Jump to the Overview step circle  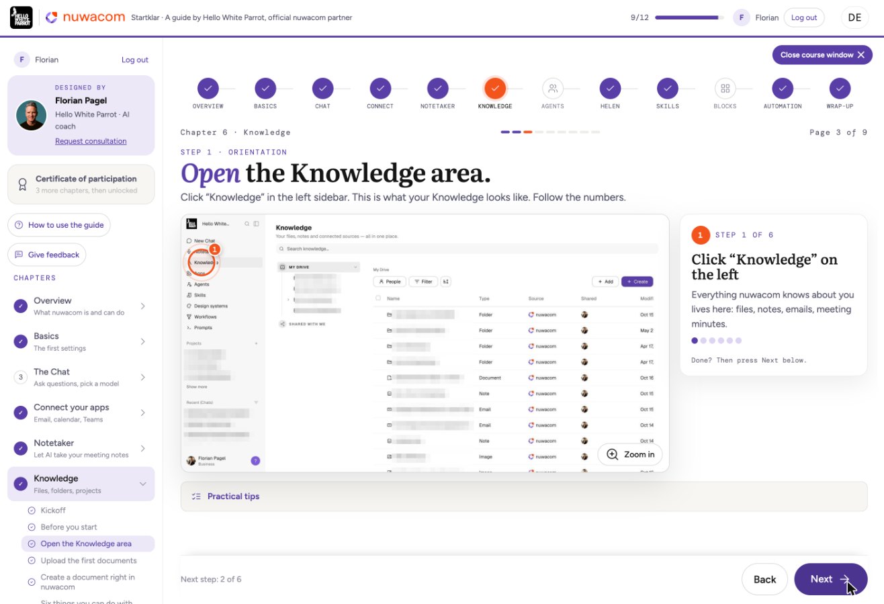[208, 88]
